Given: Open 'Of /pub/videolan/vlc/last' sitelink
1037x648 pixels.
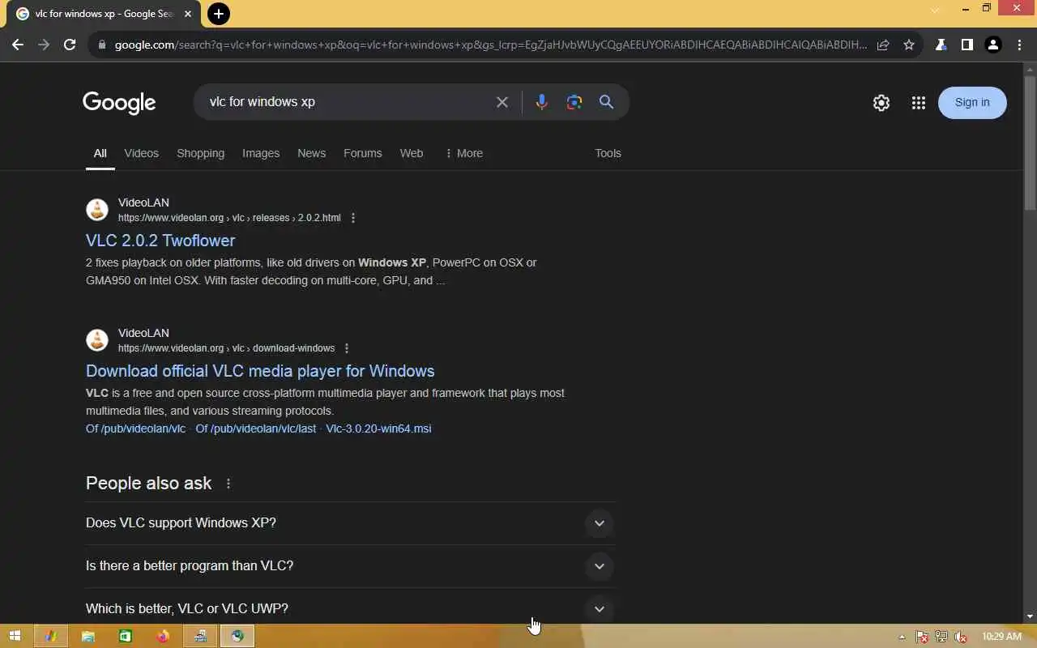Looking at the screenshot, I should [255, 428].
